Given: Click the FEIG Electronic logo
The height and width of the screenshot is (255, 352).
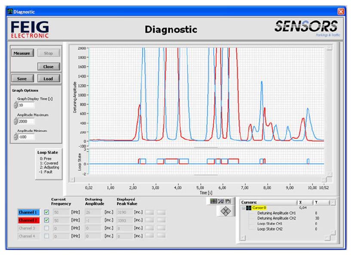Looking at the screenshot, I should [30, 30].
